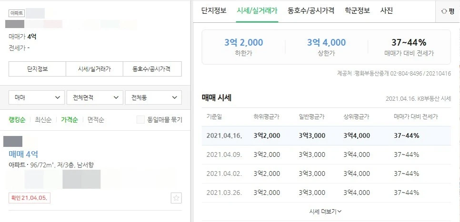The height and width of the screenshot is (222, 460).
Task: Open the 동호수/공시가격 tab
Action: tap(311, 10)
